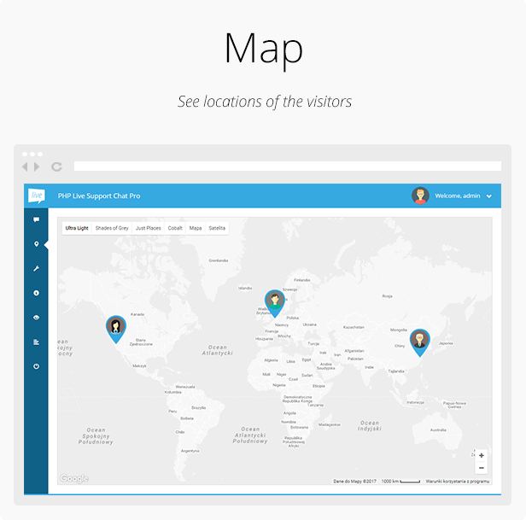Image resolution: width=526 pixels, height=520 pixels.
Task: Click the Mongolia label on map
Action: click(x=399, y=330)
